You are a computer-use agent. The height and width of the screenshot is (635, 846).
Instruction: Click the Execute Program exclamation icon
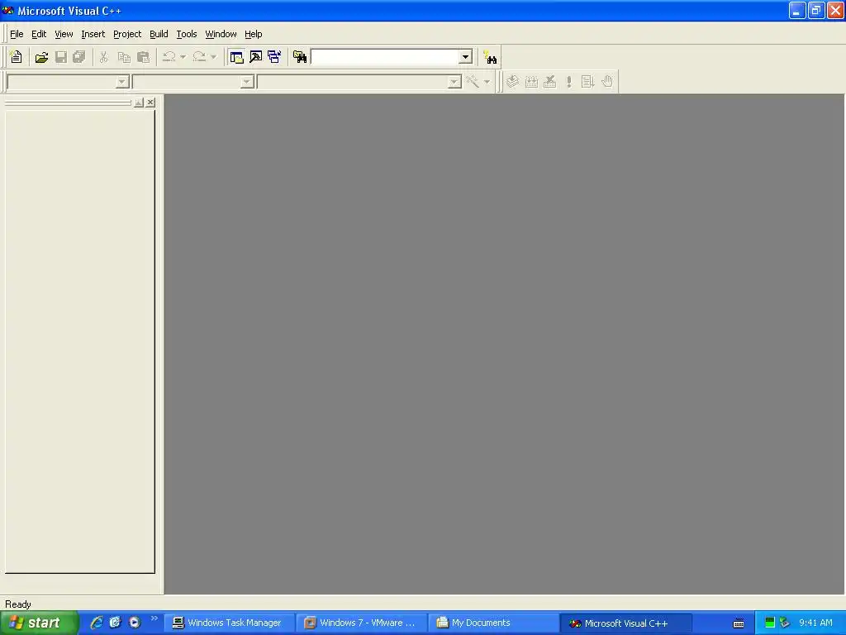(x=568, y=82)
